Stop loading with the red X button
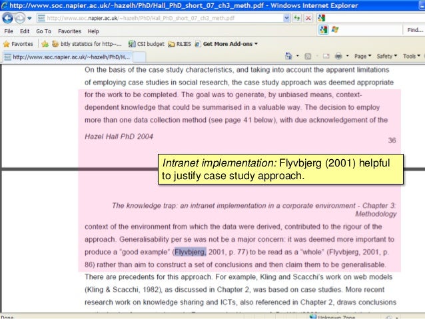The width and height of the screenshot is (425, 319). pos(308,18)
